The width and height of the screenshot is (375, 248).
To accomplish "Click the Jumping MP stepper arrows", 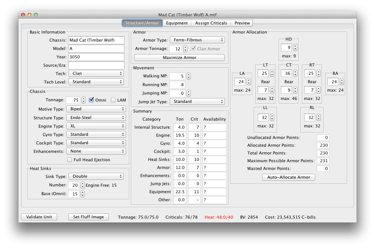I will 189,93.
